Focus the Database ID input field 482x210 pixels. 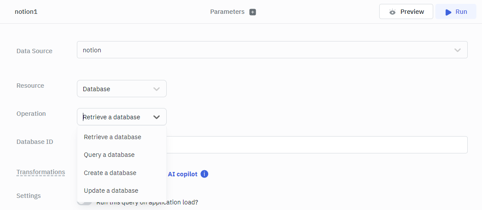click(316, 145)
